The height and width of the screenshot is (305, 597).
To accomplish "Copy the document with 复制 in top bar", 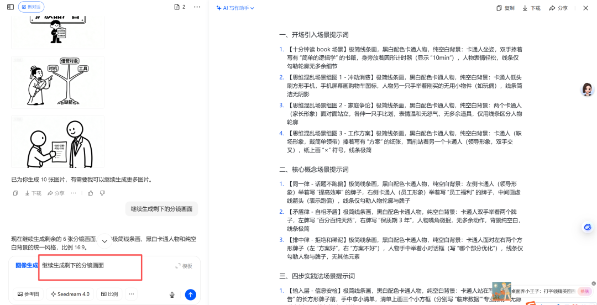I will click(x=506, y=8).
